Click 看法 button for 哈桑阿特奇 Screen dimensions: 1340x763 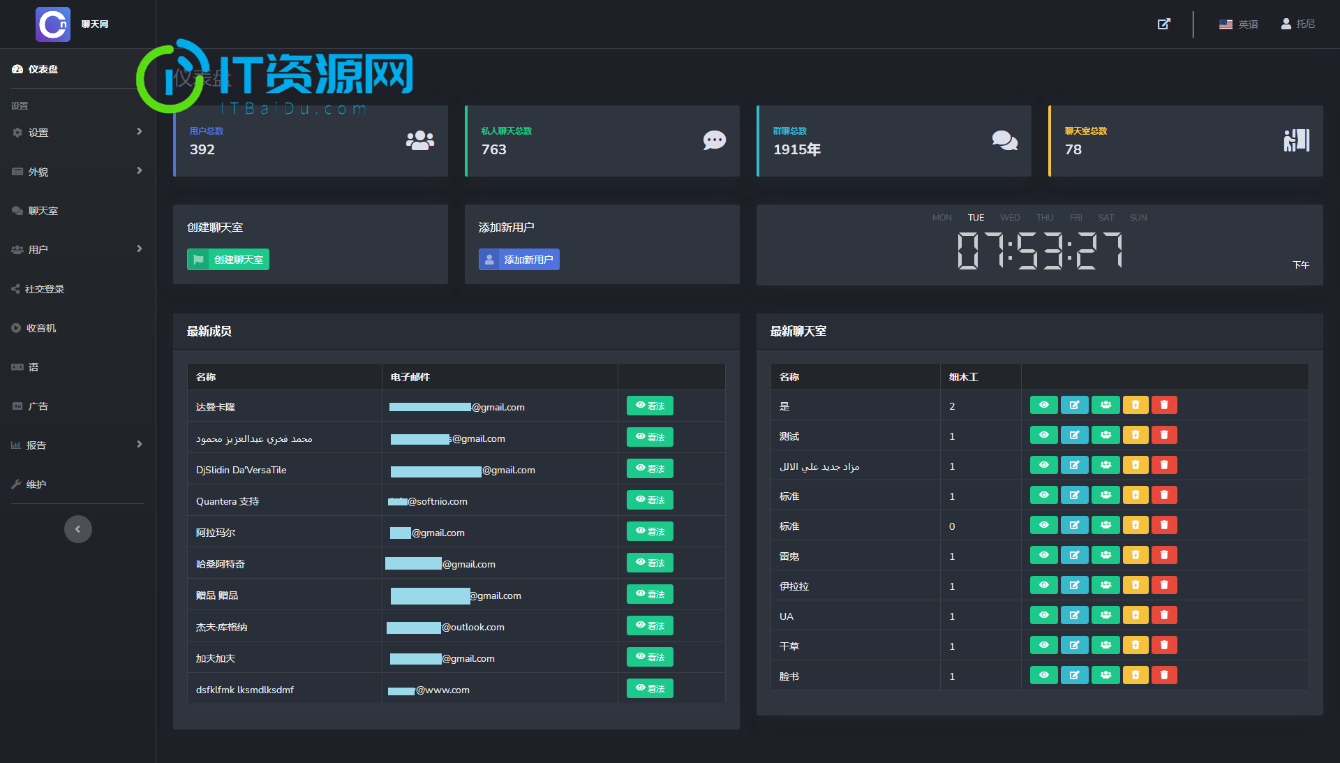pyautogui.click(x=650, y=563)
